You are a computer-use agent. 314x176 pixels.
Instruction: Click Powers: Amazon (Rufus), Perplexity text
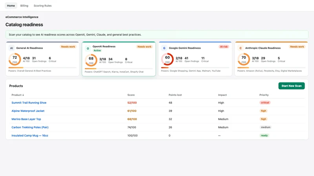(269, 71)
